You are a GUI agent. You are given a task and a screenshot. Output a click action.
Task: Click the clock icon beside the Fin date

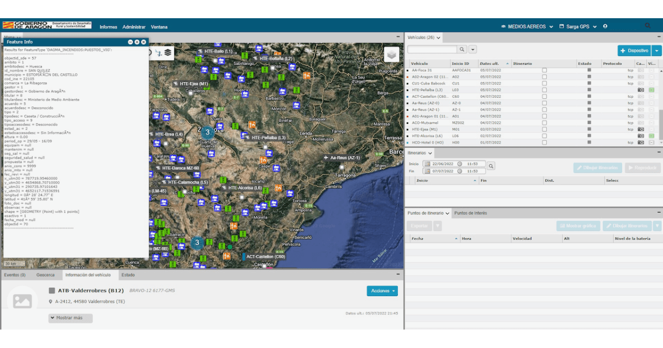point(460,171)
